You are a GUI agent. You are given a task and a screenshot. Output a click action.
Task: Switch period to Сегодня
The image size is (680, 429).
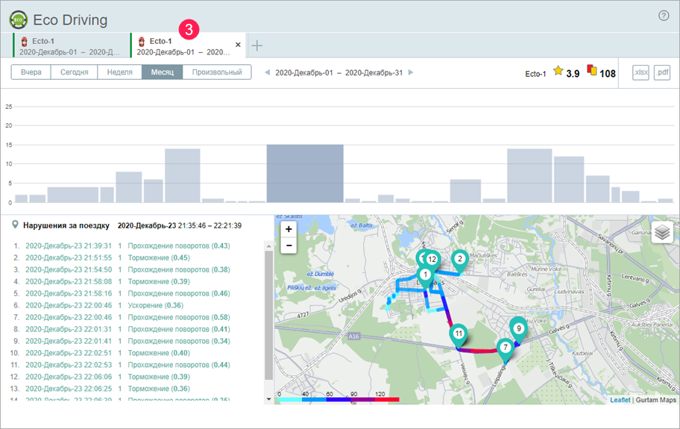point(75,72)
